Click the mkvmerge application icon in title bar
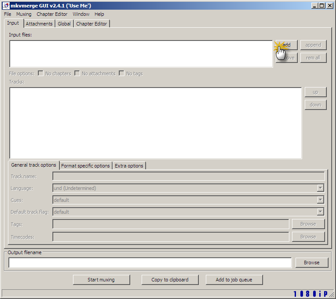The height and width of the screenshot is (299, 336). pos(6,6)
